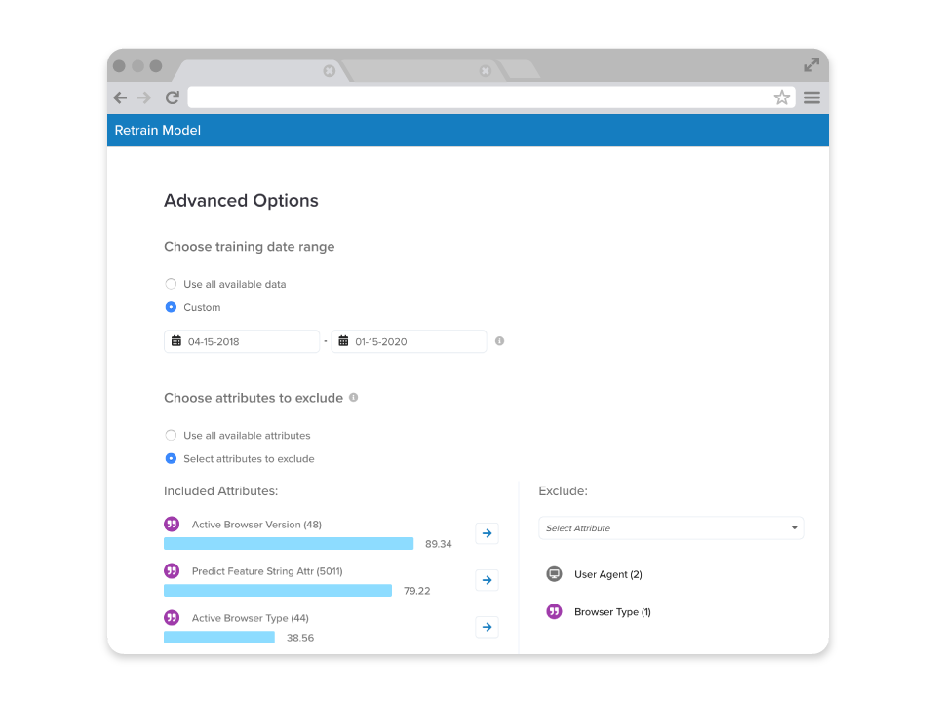This screenshot has width=936, height=702.
Task: Click the browser address bar
Action: point(480,97)
